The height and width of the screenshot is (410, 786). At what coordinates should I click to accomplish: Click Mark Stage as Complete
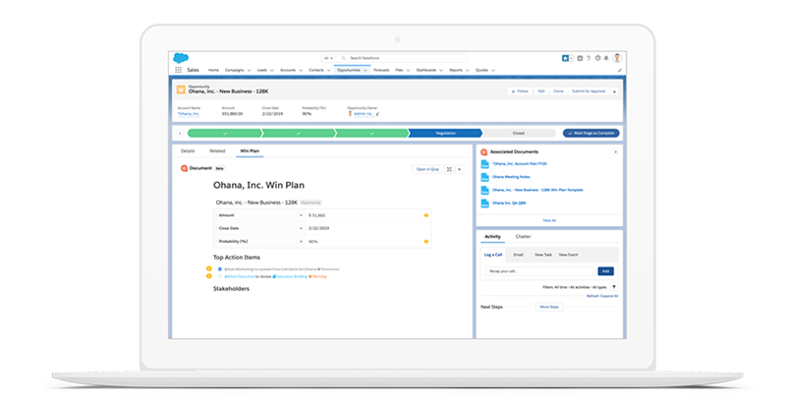click(591, 133)
